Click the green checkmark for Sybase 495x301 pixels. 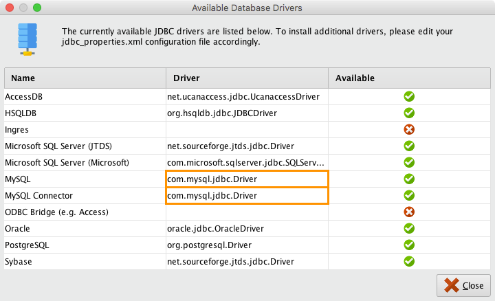(409, 261)
